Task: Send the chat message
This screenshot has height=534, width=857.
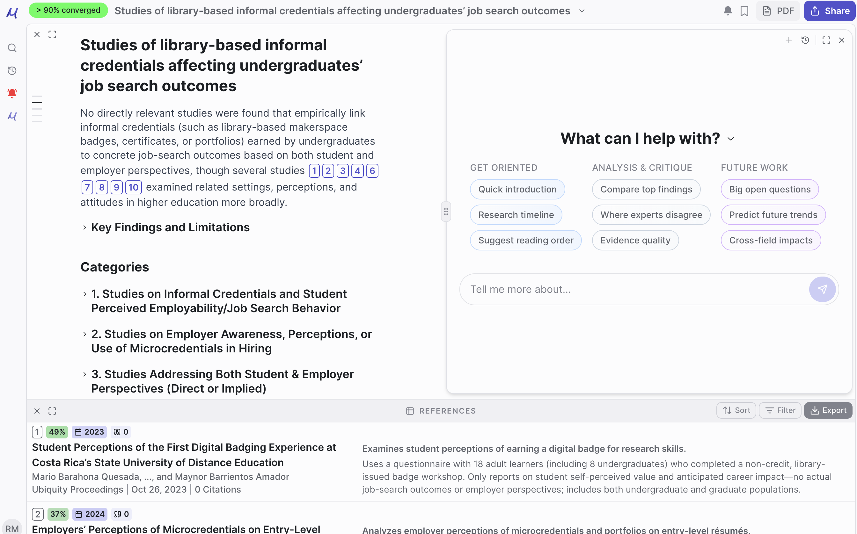Action: tap(822, 289)
